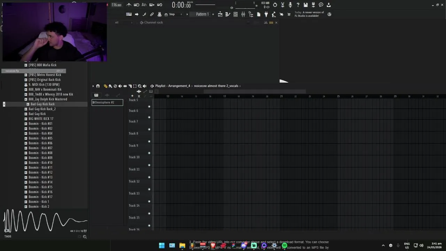Select BIG WHITE KICK 17 sample
The height and width of the screenshot is (251, 446).
point(41,119)
